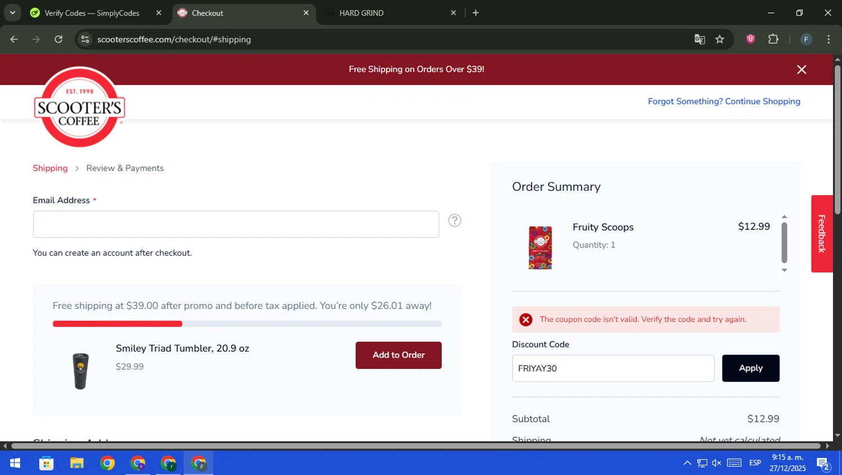The image size is (842, 475).
Task: Open the uBlock shield extension icon
Action: (751, 39)
